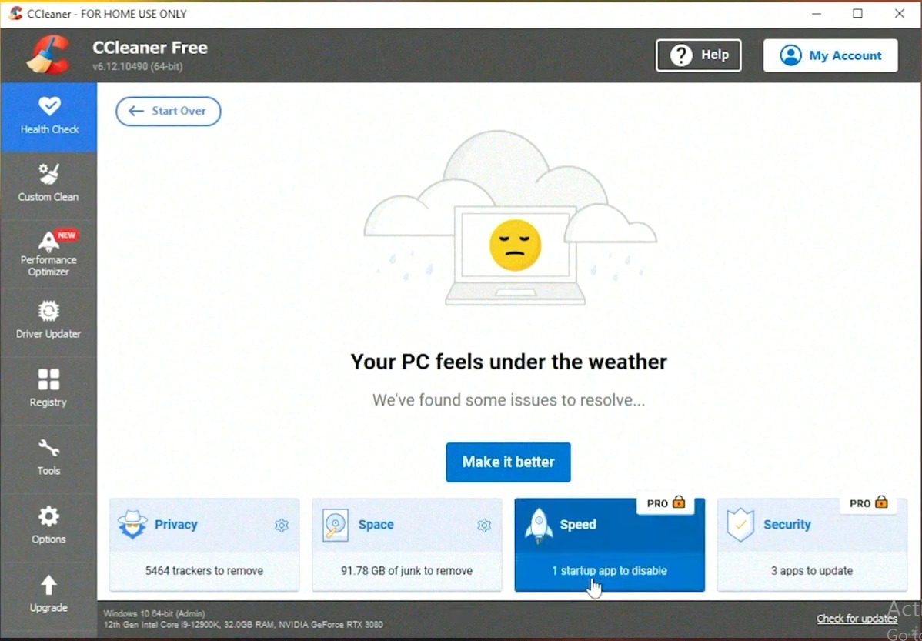The image size is (922, 641).
Task: Click the Make it better button
Action: pyautogui.click(x=508, y=462)
